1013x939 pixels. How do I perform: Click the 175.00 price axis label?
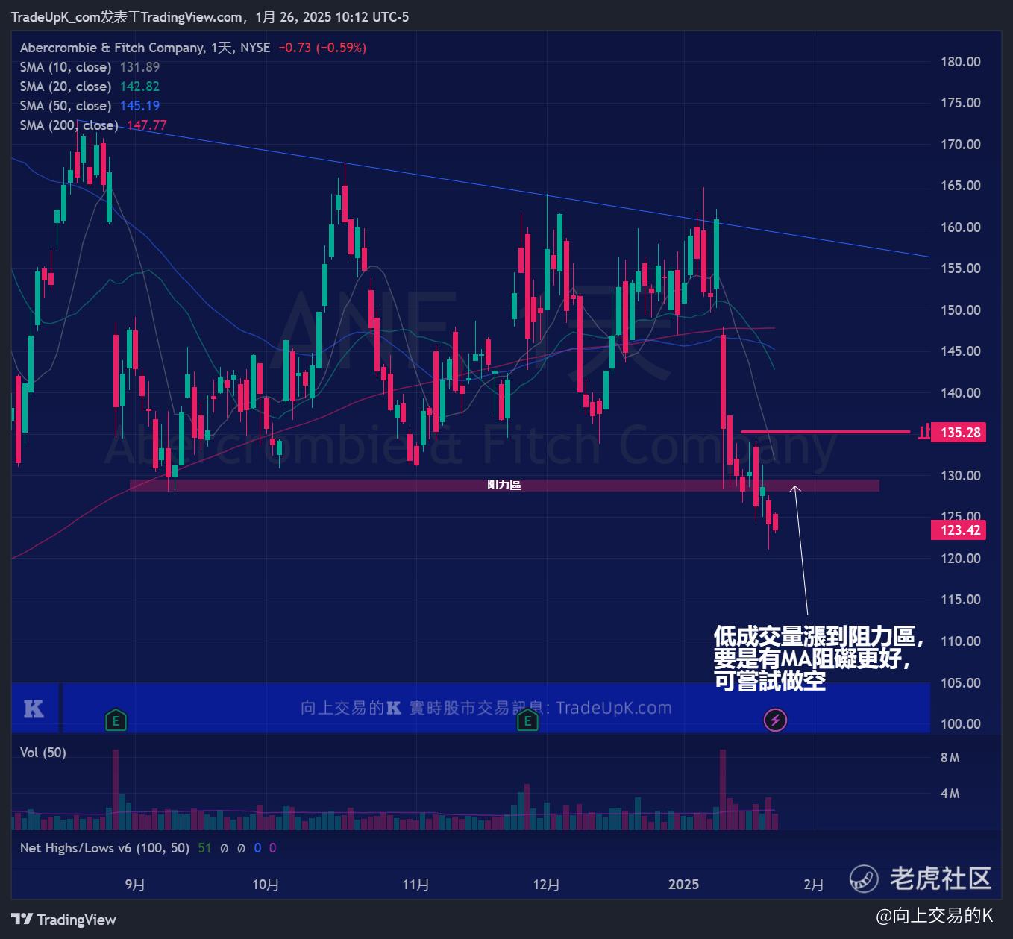coord(961,103)
